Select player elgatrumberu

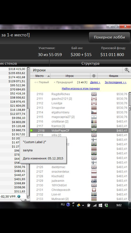click(x=79, y=113)
